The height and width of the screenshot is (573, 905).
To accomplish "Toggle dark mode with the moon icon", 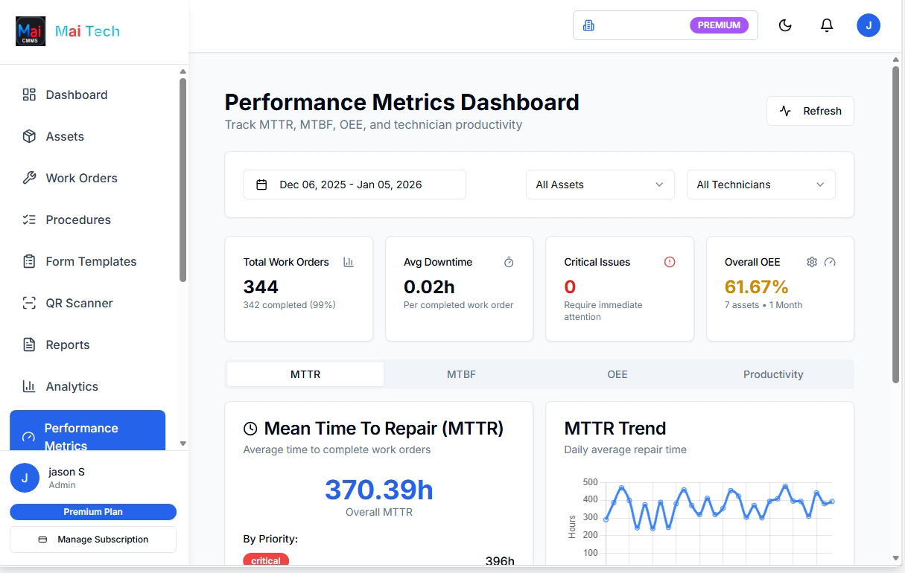I will (x=785, y=25).
